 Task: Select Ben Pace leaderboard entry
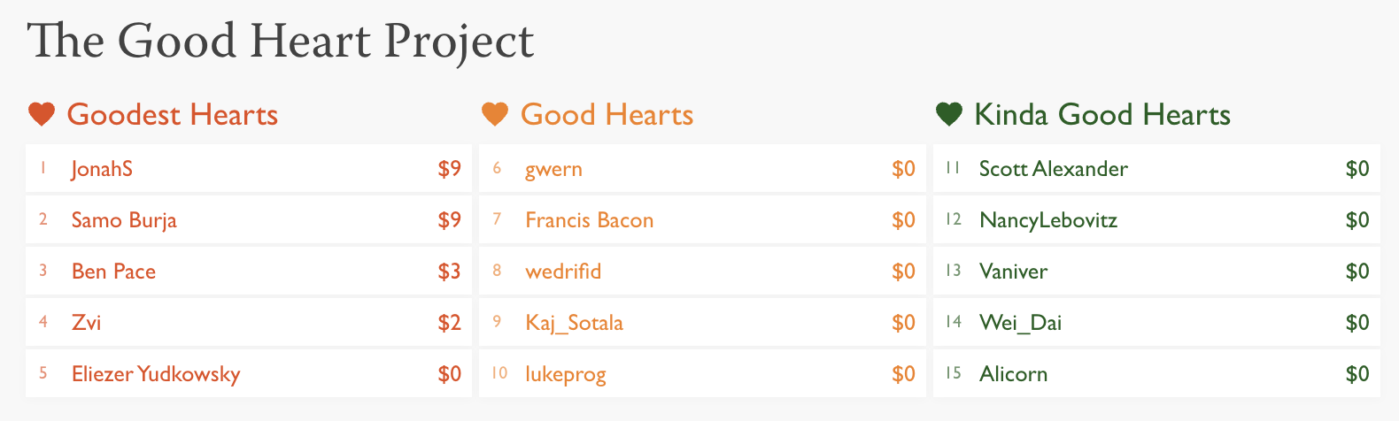(249, 272)
